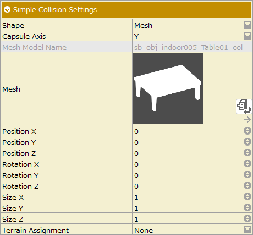Viewport: 253px width, 235px height.
Task: Click the Terrain Assignment value 'None'
Action: point(144,230)
